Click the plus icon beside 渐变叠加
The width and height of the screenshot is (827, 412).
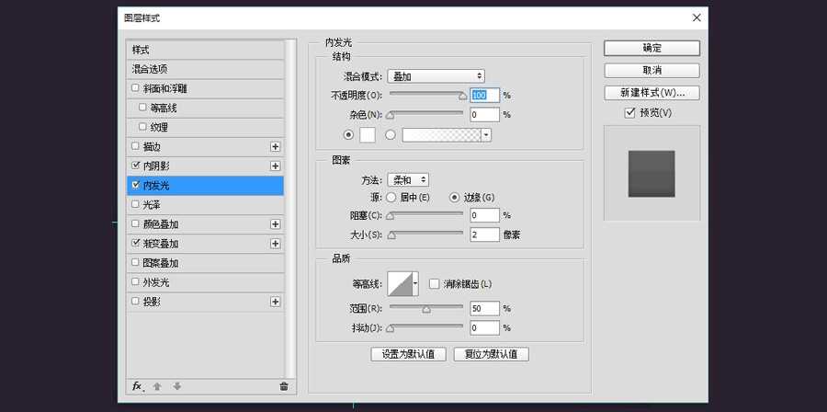tap(275, 244)
